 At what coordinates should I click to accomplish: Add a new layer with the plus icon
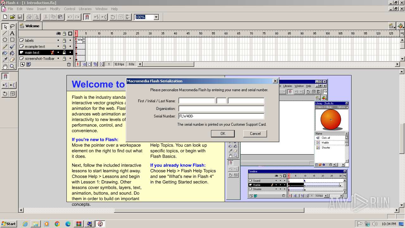[x=22, y=64]
